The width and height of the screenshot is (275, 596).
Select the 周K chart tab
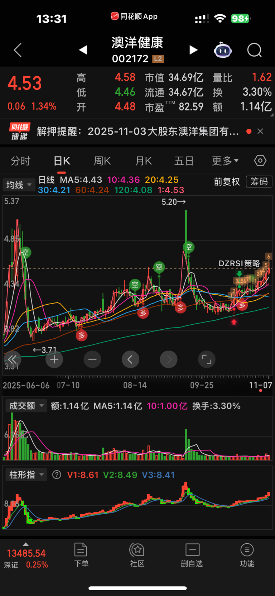tap(102, 161)
